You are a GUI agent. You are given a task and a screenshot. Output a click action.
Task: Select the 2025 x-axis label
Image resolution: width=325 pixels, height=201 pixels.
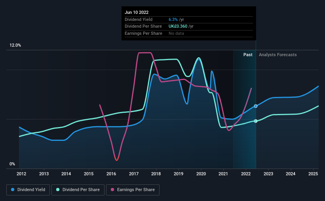[x=313, y=174]
